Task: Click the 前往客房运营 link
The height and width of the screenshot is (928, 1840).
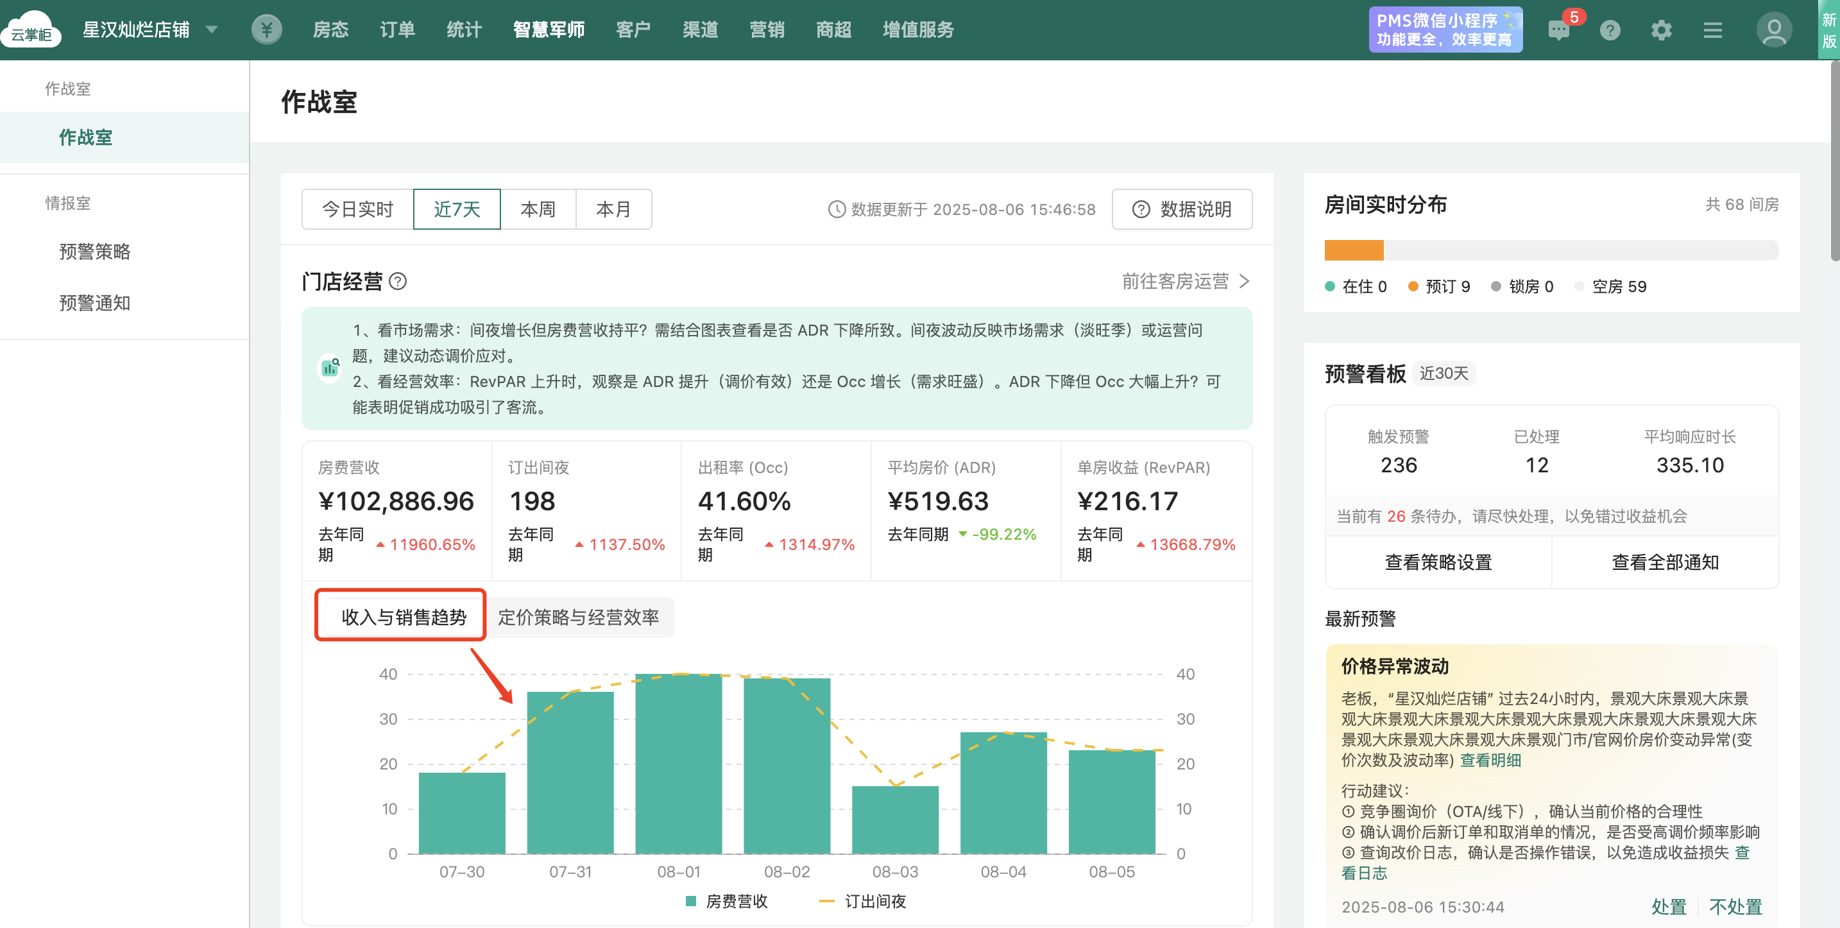Action: click(1175, 282)
